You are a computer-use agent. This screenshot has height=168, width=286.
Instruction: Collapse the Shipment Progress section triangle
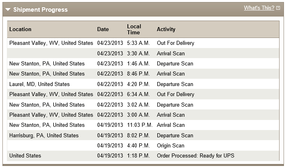click(x=8, y=10)
